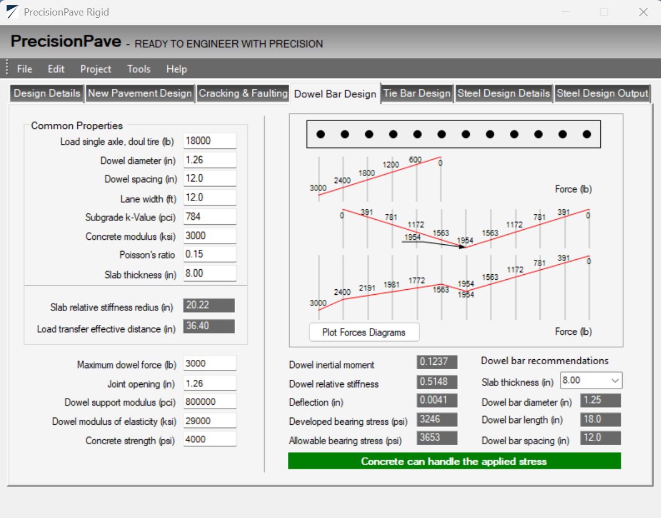Go to the Tie Bar Design tab

click(x=417, y=93)
